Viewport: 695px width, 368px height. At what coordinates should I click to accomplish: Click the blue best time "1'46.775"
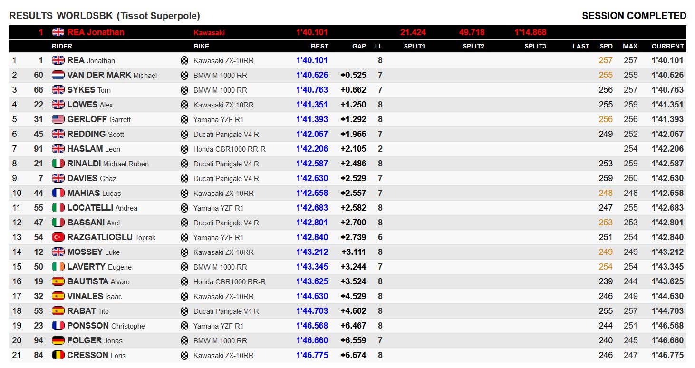pos(312,355)
